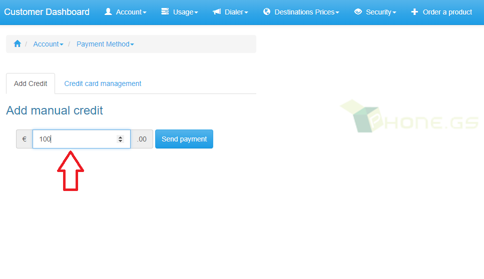Switch to Credit card management tab
Screen dimensions: 484x279
point(103,83)
